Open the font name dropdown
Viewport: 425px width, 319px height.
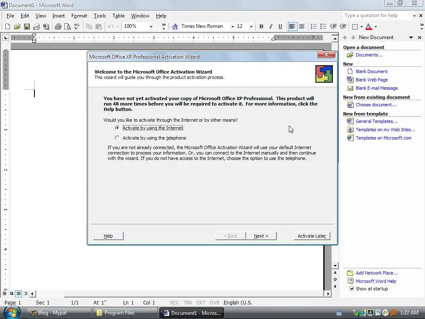232,26
